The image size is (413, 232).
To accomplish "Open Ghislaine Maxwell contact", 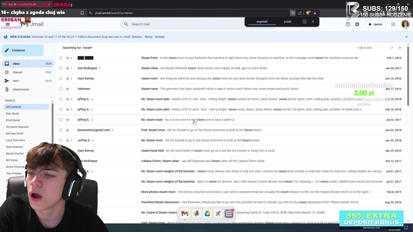I will click(x=17, y=127).
